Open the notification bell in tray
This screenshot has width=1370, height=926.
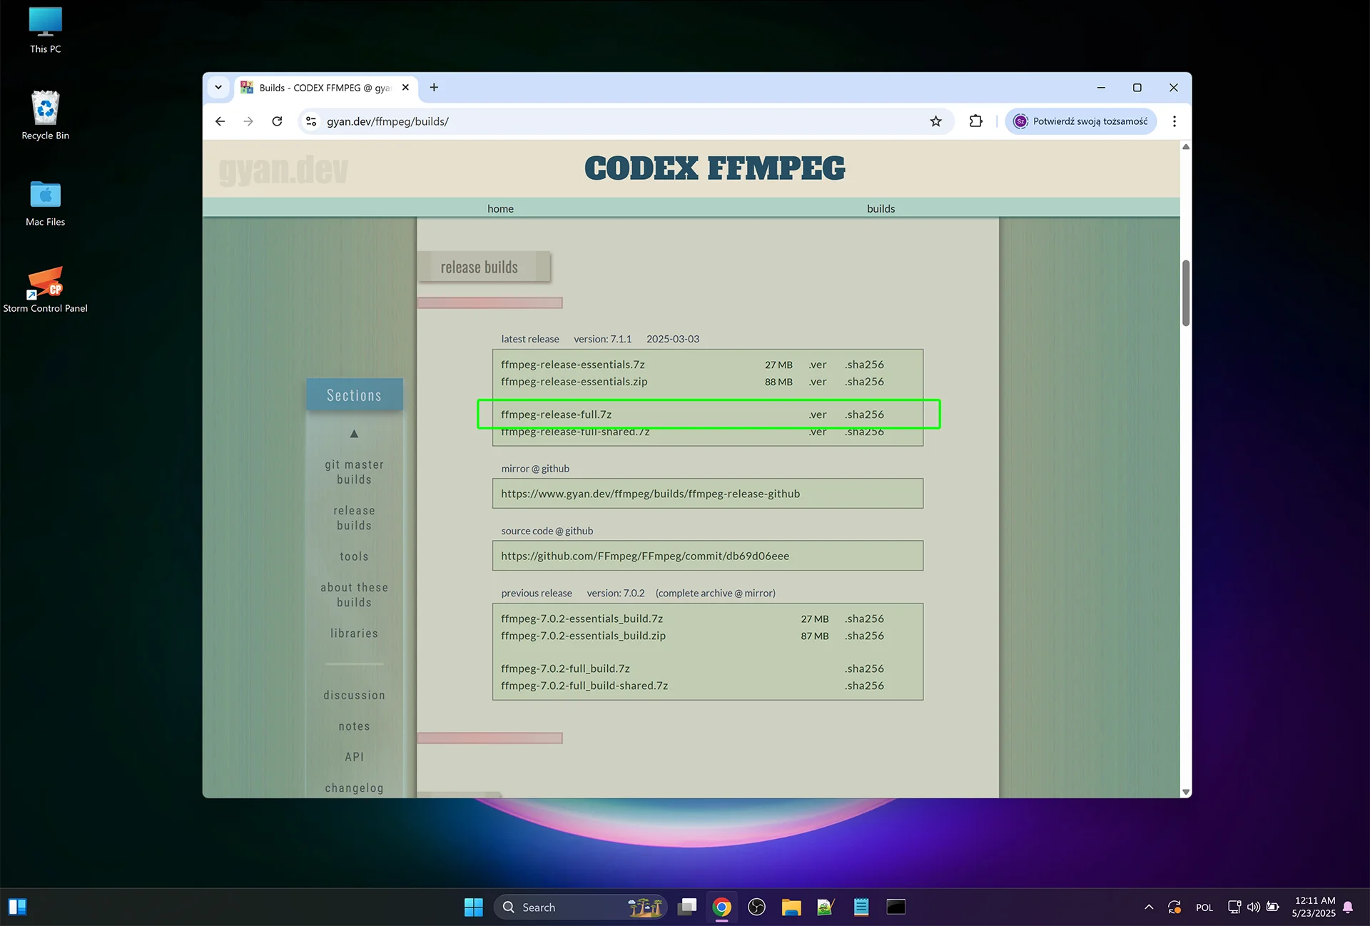click(1347, 907)
